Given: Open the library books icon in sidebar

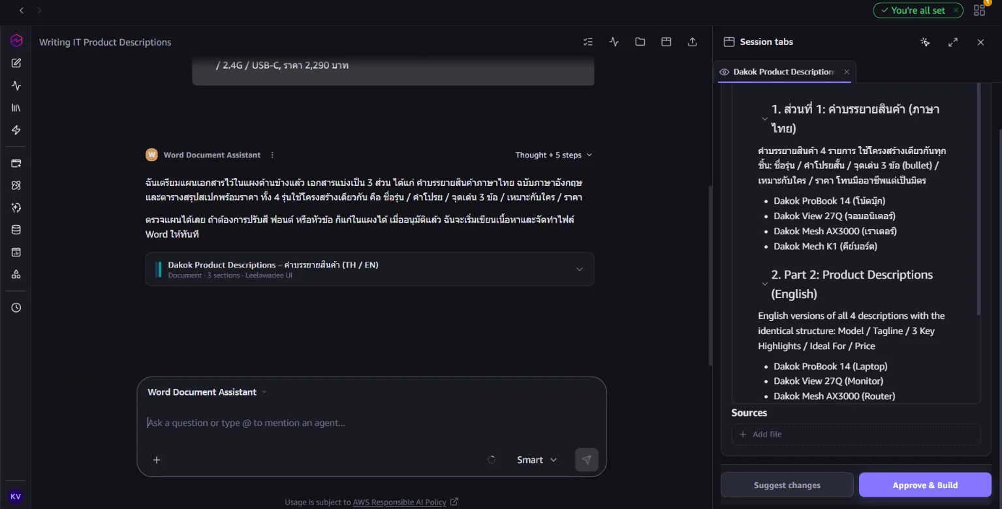Looking at the screenshot, I should point(16,108).
